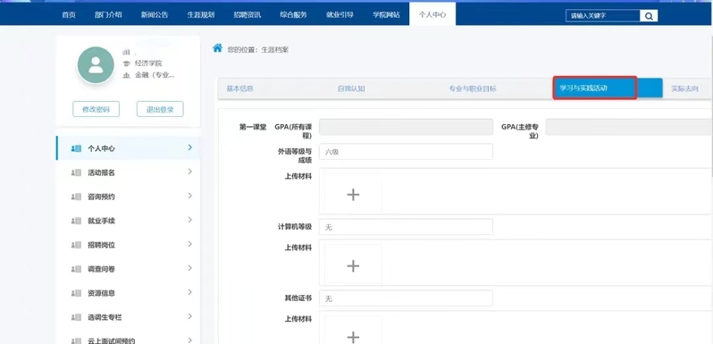Click the 经济学院 text in profile

[x=148, y=63]
